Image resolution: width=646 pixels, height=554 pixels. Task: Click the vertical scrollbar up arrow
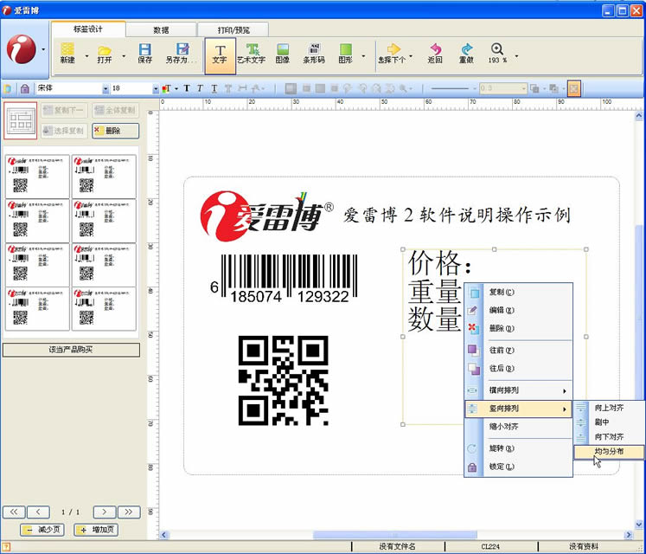[x=639, y=115]
